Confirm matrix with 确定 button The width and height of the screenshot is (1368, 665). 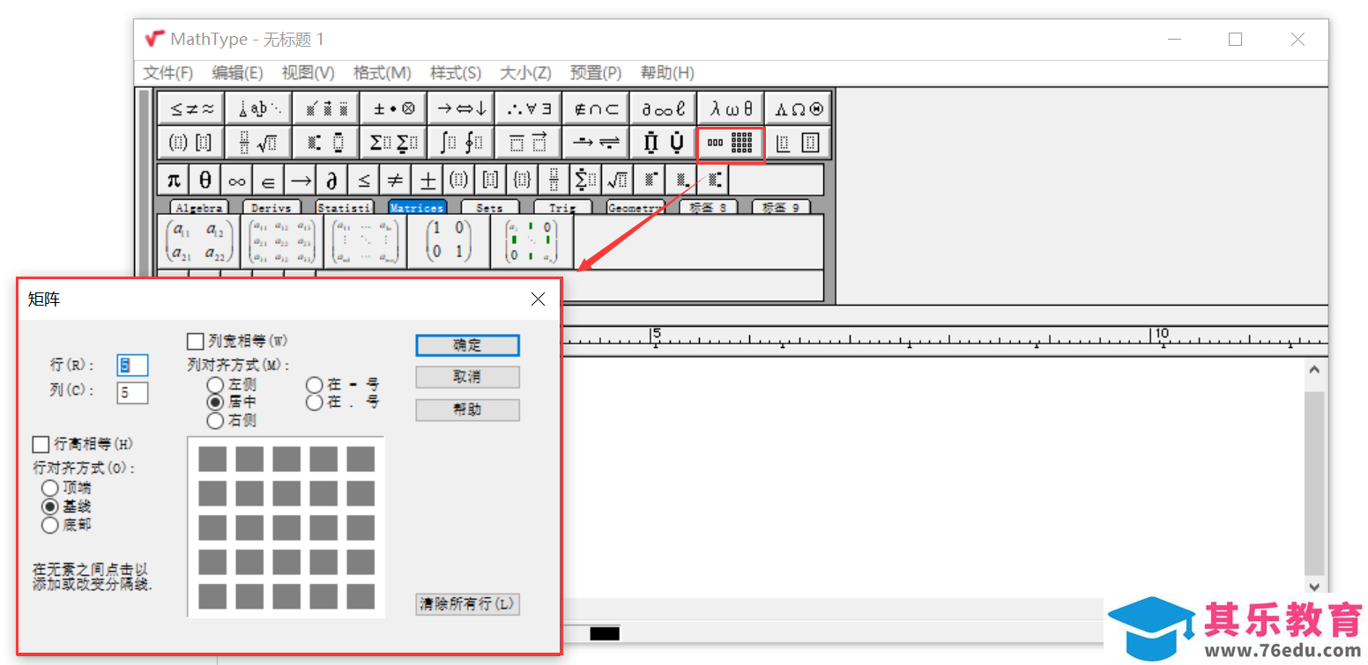467,345
